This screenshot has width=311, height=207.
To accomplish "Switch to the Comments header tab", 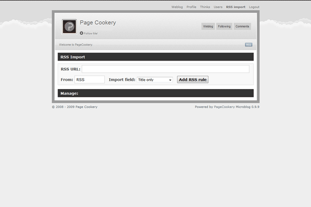I will coord(242,26).
